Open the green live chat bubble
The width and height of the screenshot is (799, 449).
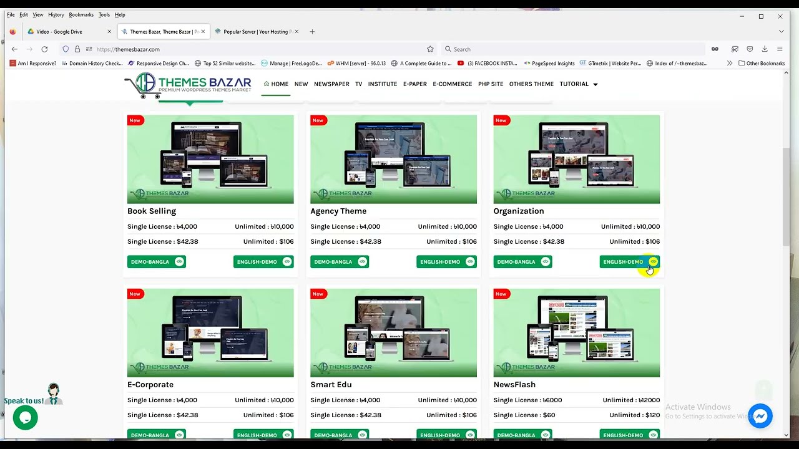tap(26, 418)
